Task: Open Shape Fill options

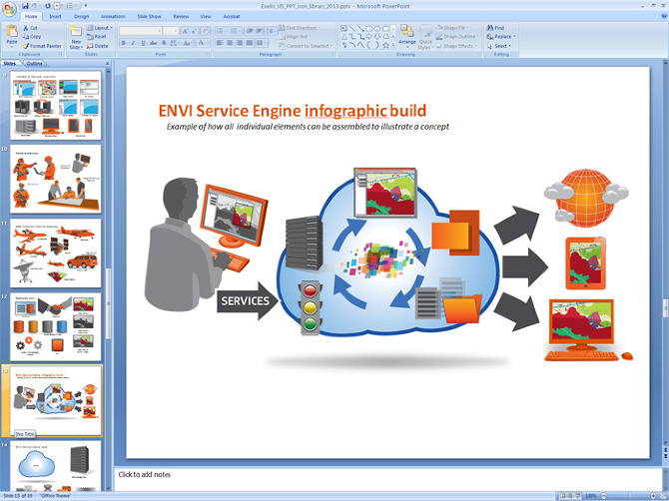Action: tap(454, 28)
